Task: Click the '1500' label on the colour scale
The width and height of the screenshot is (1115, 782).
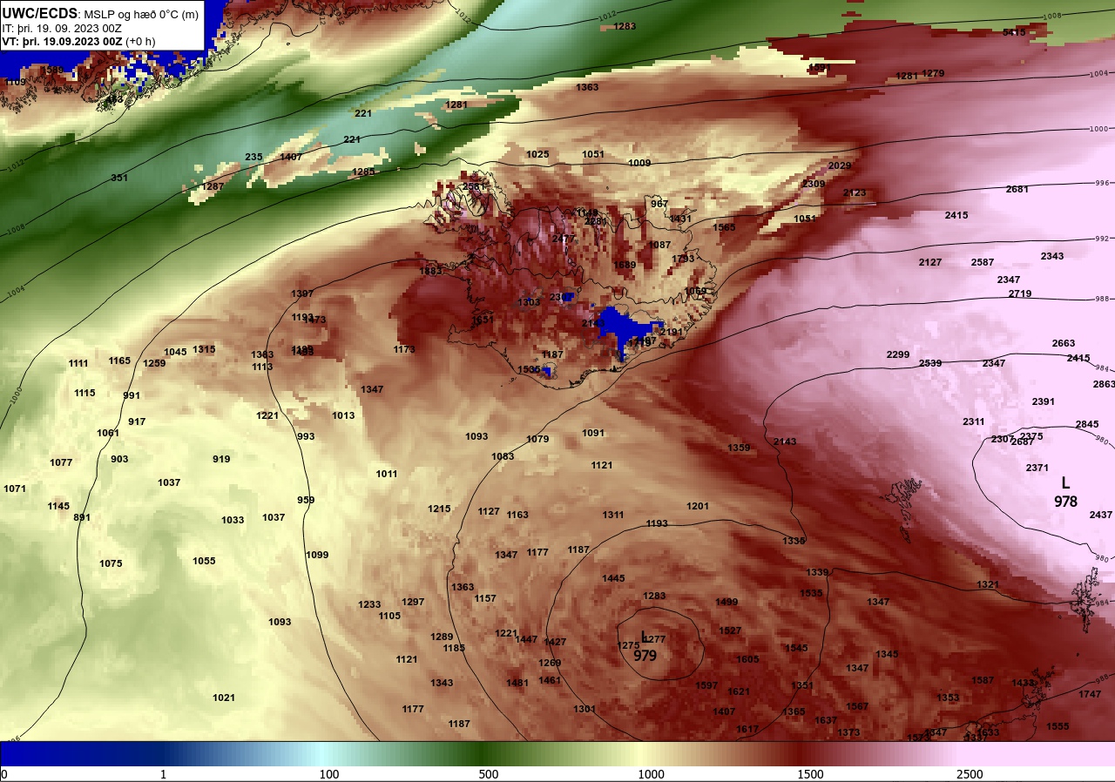Action: coord(810,774)
